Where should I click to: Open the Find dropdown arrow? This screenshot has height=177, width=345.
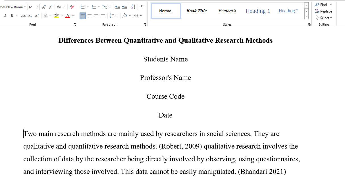tap(331, 5)
